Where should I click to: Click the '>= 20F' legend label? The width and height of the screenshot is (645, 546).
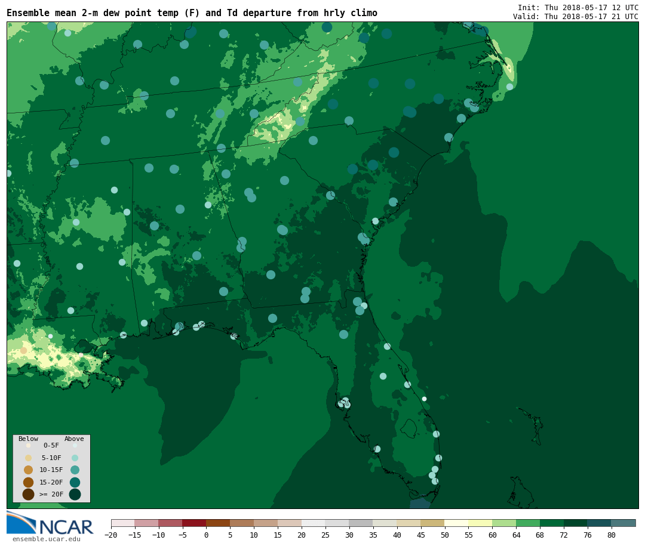point(51,494)
